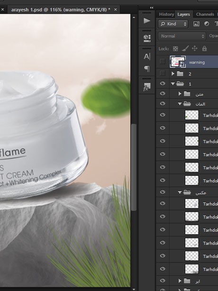Click folder icon of المان group

(187, 104)
